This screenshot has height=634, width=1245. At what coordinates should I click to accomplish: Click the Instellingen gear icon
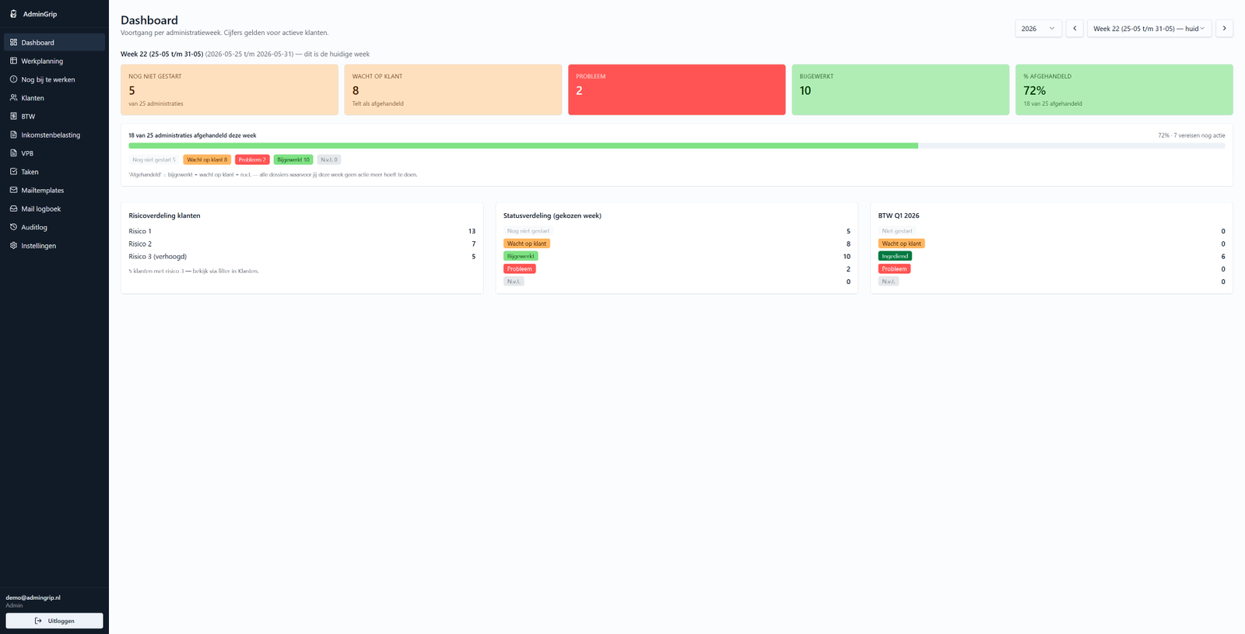click(x=13, y=246)
